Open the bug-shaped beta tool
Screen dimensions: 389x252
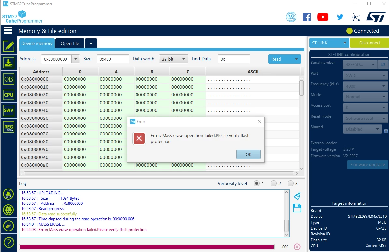(8, 194)
